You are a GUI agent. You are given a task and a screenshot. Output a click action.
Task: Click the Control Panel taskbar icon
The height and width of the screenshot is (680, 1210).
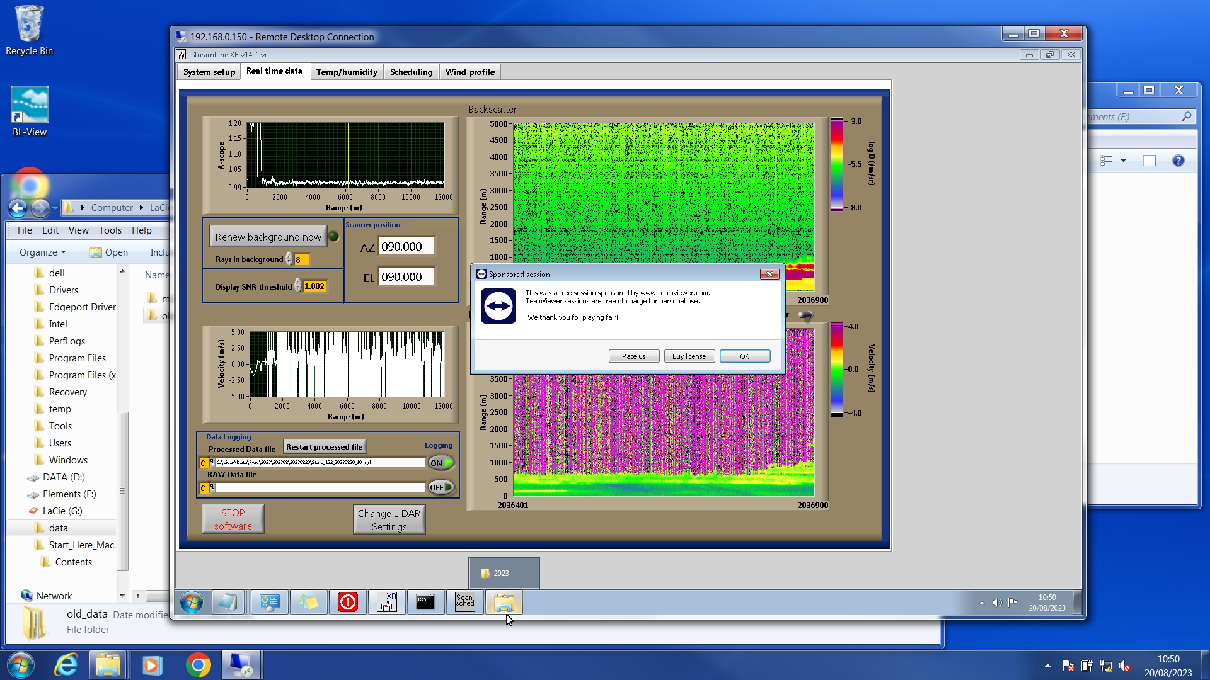(x=269, y=603)
